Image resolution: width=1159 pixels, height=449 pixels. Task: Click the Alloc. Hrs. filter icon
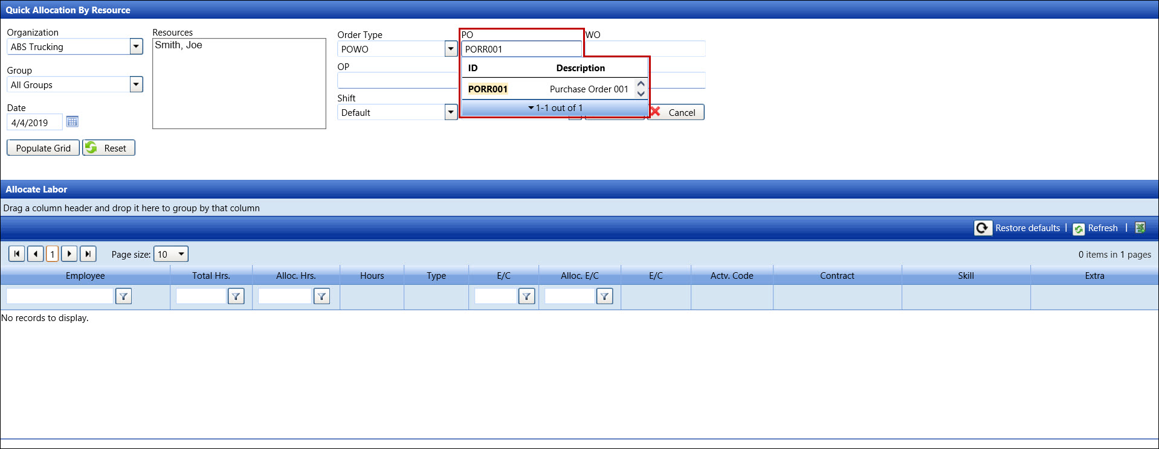[321, 296]
